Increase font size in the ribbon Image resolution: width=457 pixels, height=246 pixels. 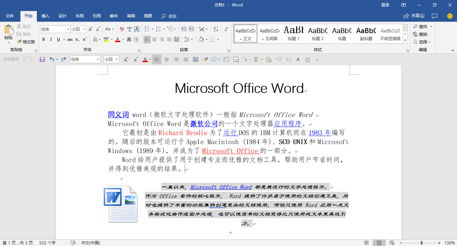click(x=90, y=29)
